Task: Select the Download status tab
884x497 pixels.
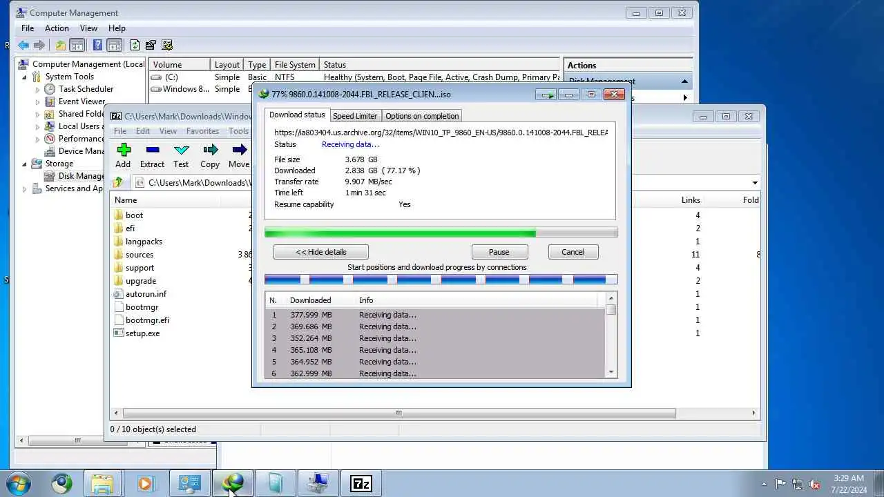Action: [297, 115]
